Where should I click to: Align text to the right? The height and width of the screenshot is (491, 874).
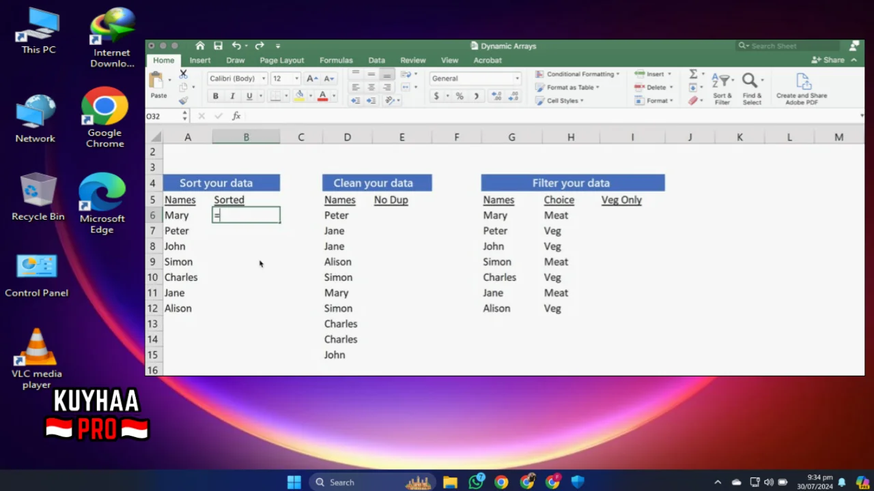(386, 87)
